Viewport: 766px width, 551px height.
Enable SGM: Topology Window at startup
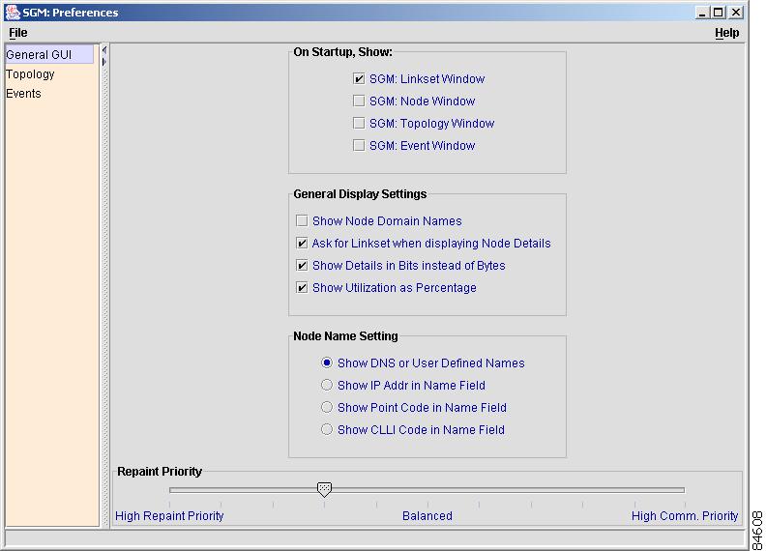pos(359,123)
